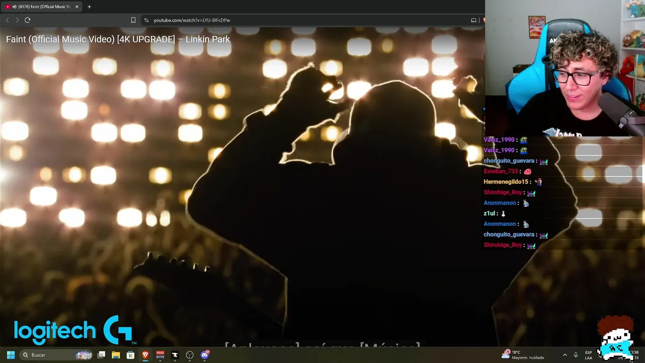Open site settings icon beside the URL
Screen dimensions: 645x363
point(146,20)
